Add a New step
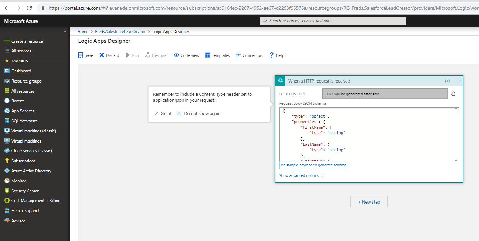The image size is (479, 241). coord(369,202)
